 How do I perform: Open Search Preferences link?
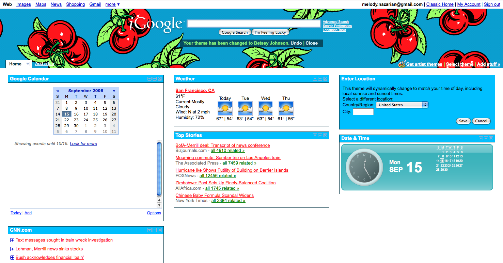[337, 26]
